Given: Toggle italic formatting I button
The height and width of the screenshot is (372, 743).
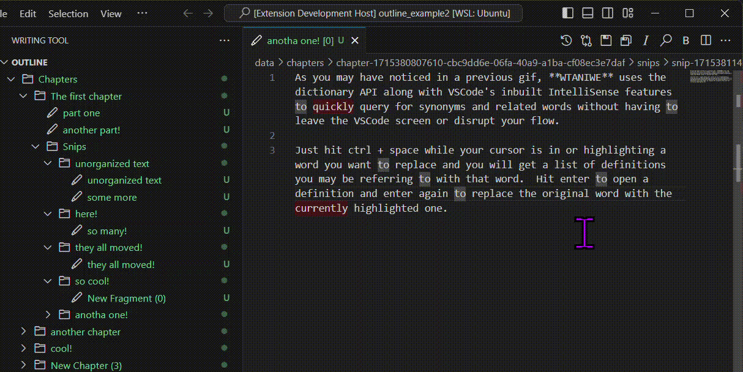Looking at the screenshot, I should [x=646, y=40].
